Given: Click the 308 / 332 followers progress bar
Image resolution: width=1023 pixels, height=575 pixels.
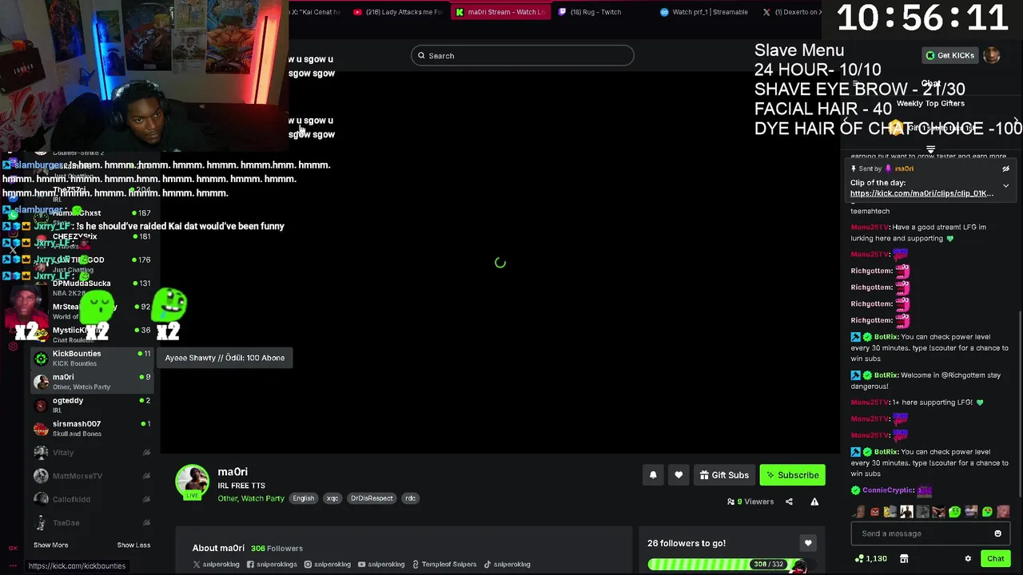Looking at the screenshot, I should [x=727, y=565].
